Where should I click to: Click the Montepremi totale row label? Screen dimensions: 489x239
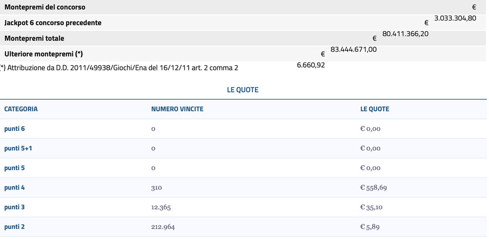[x=34, y=38]
